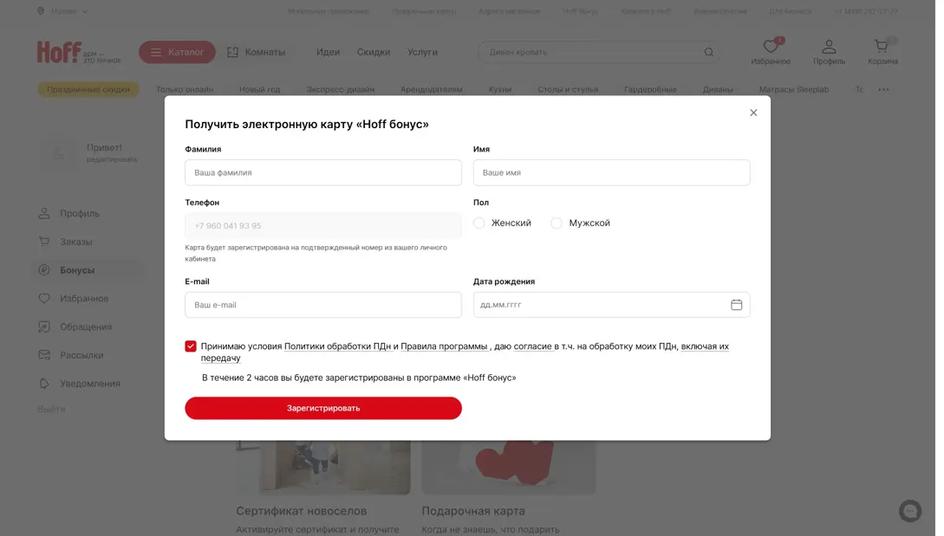944x536 pixels.
Task: Open Favorites heart icon in header
Action: (x=770, y=47)
